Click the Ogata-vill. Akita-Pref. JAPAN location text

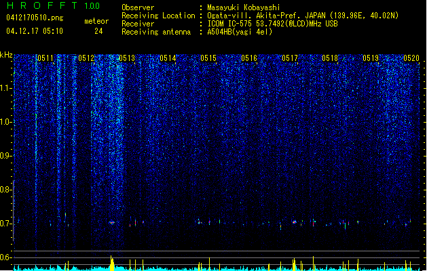[x=303, y=16]
